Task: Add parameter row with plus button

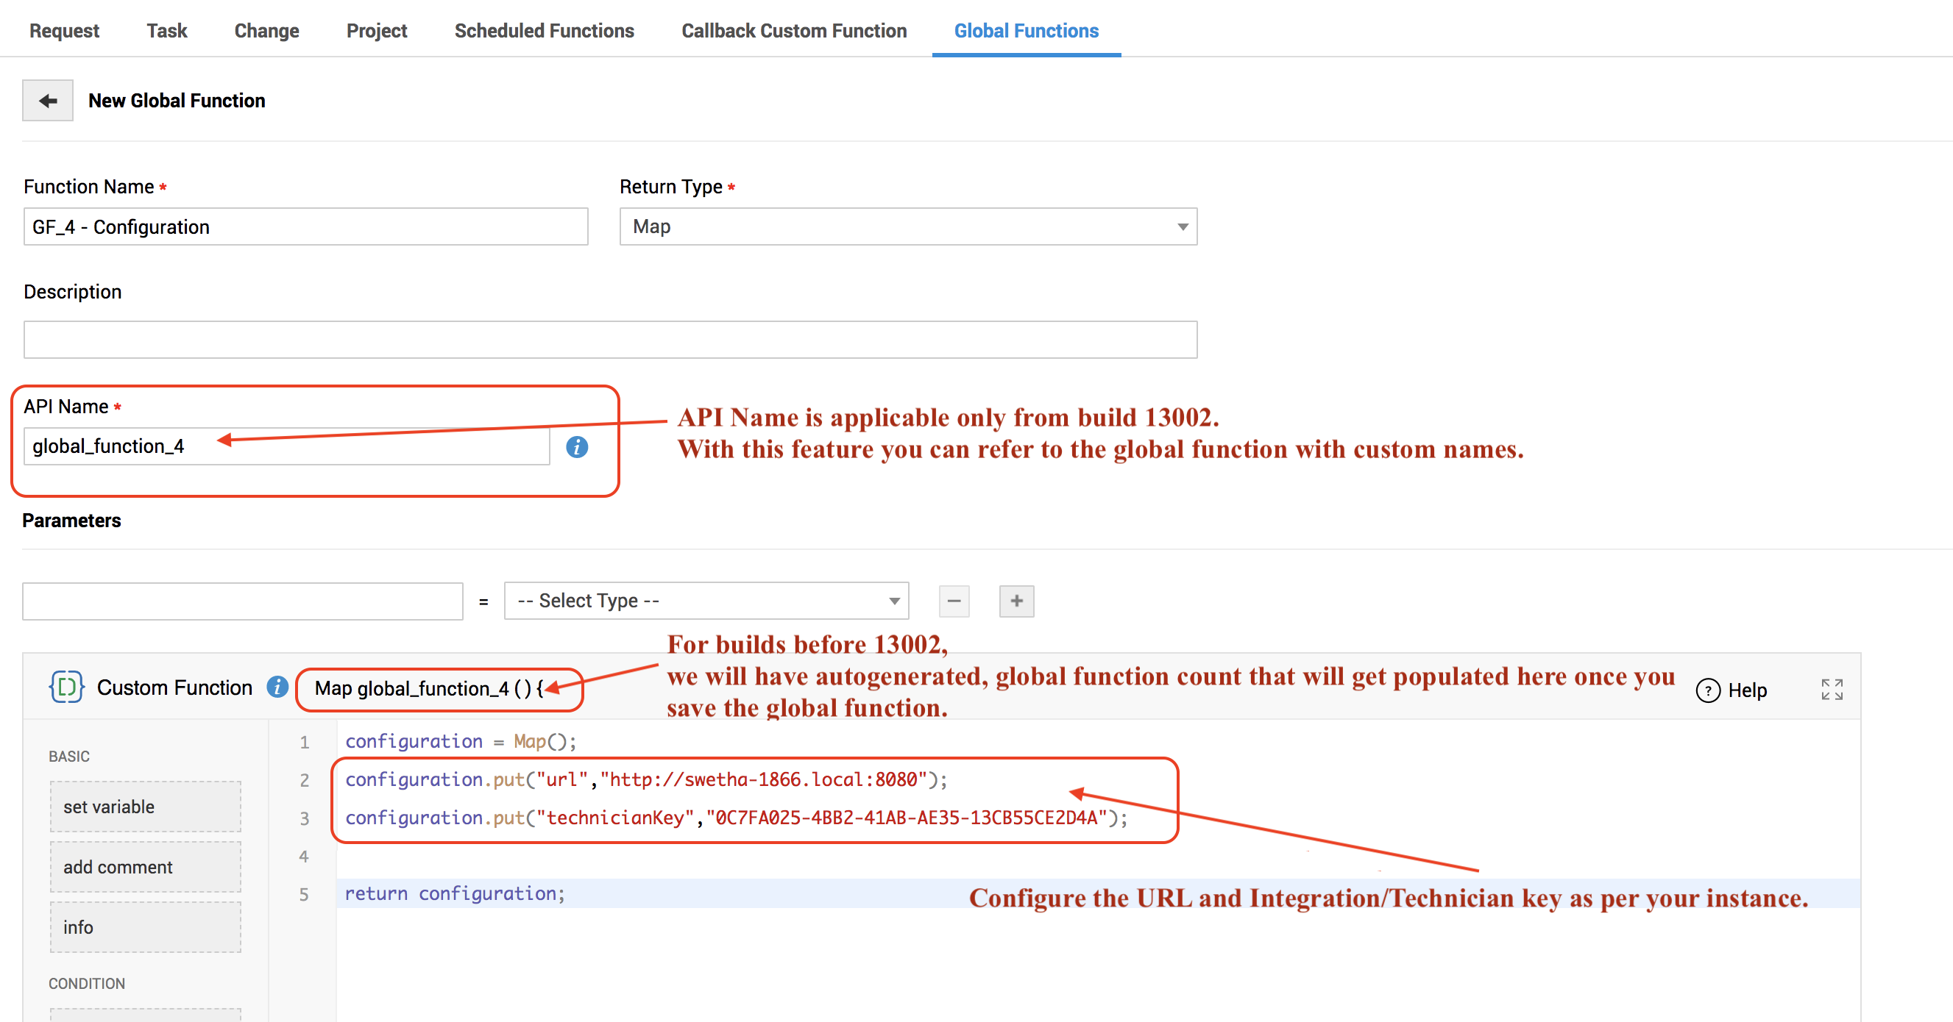Action: [1016, 601]
